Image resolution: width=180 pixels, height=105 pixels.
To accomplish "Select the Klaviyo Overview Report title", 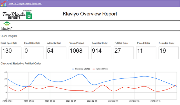I will click(90, 14).
